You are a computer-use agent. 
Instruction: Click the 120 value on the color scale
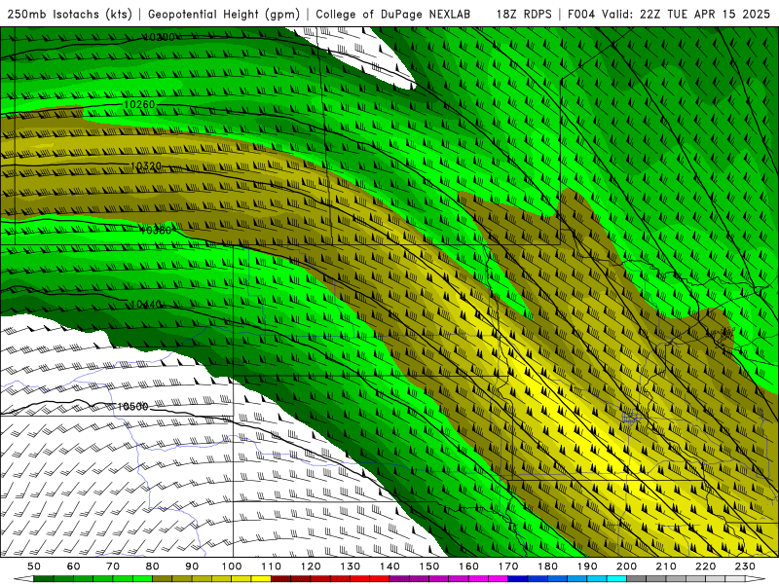point(311,566)
